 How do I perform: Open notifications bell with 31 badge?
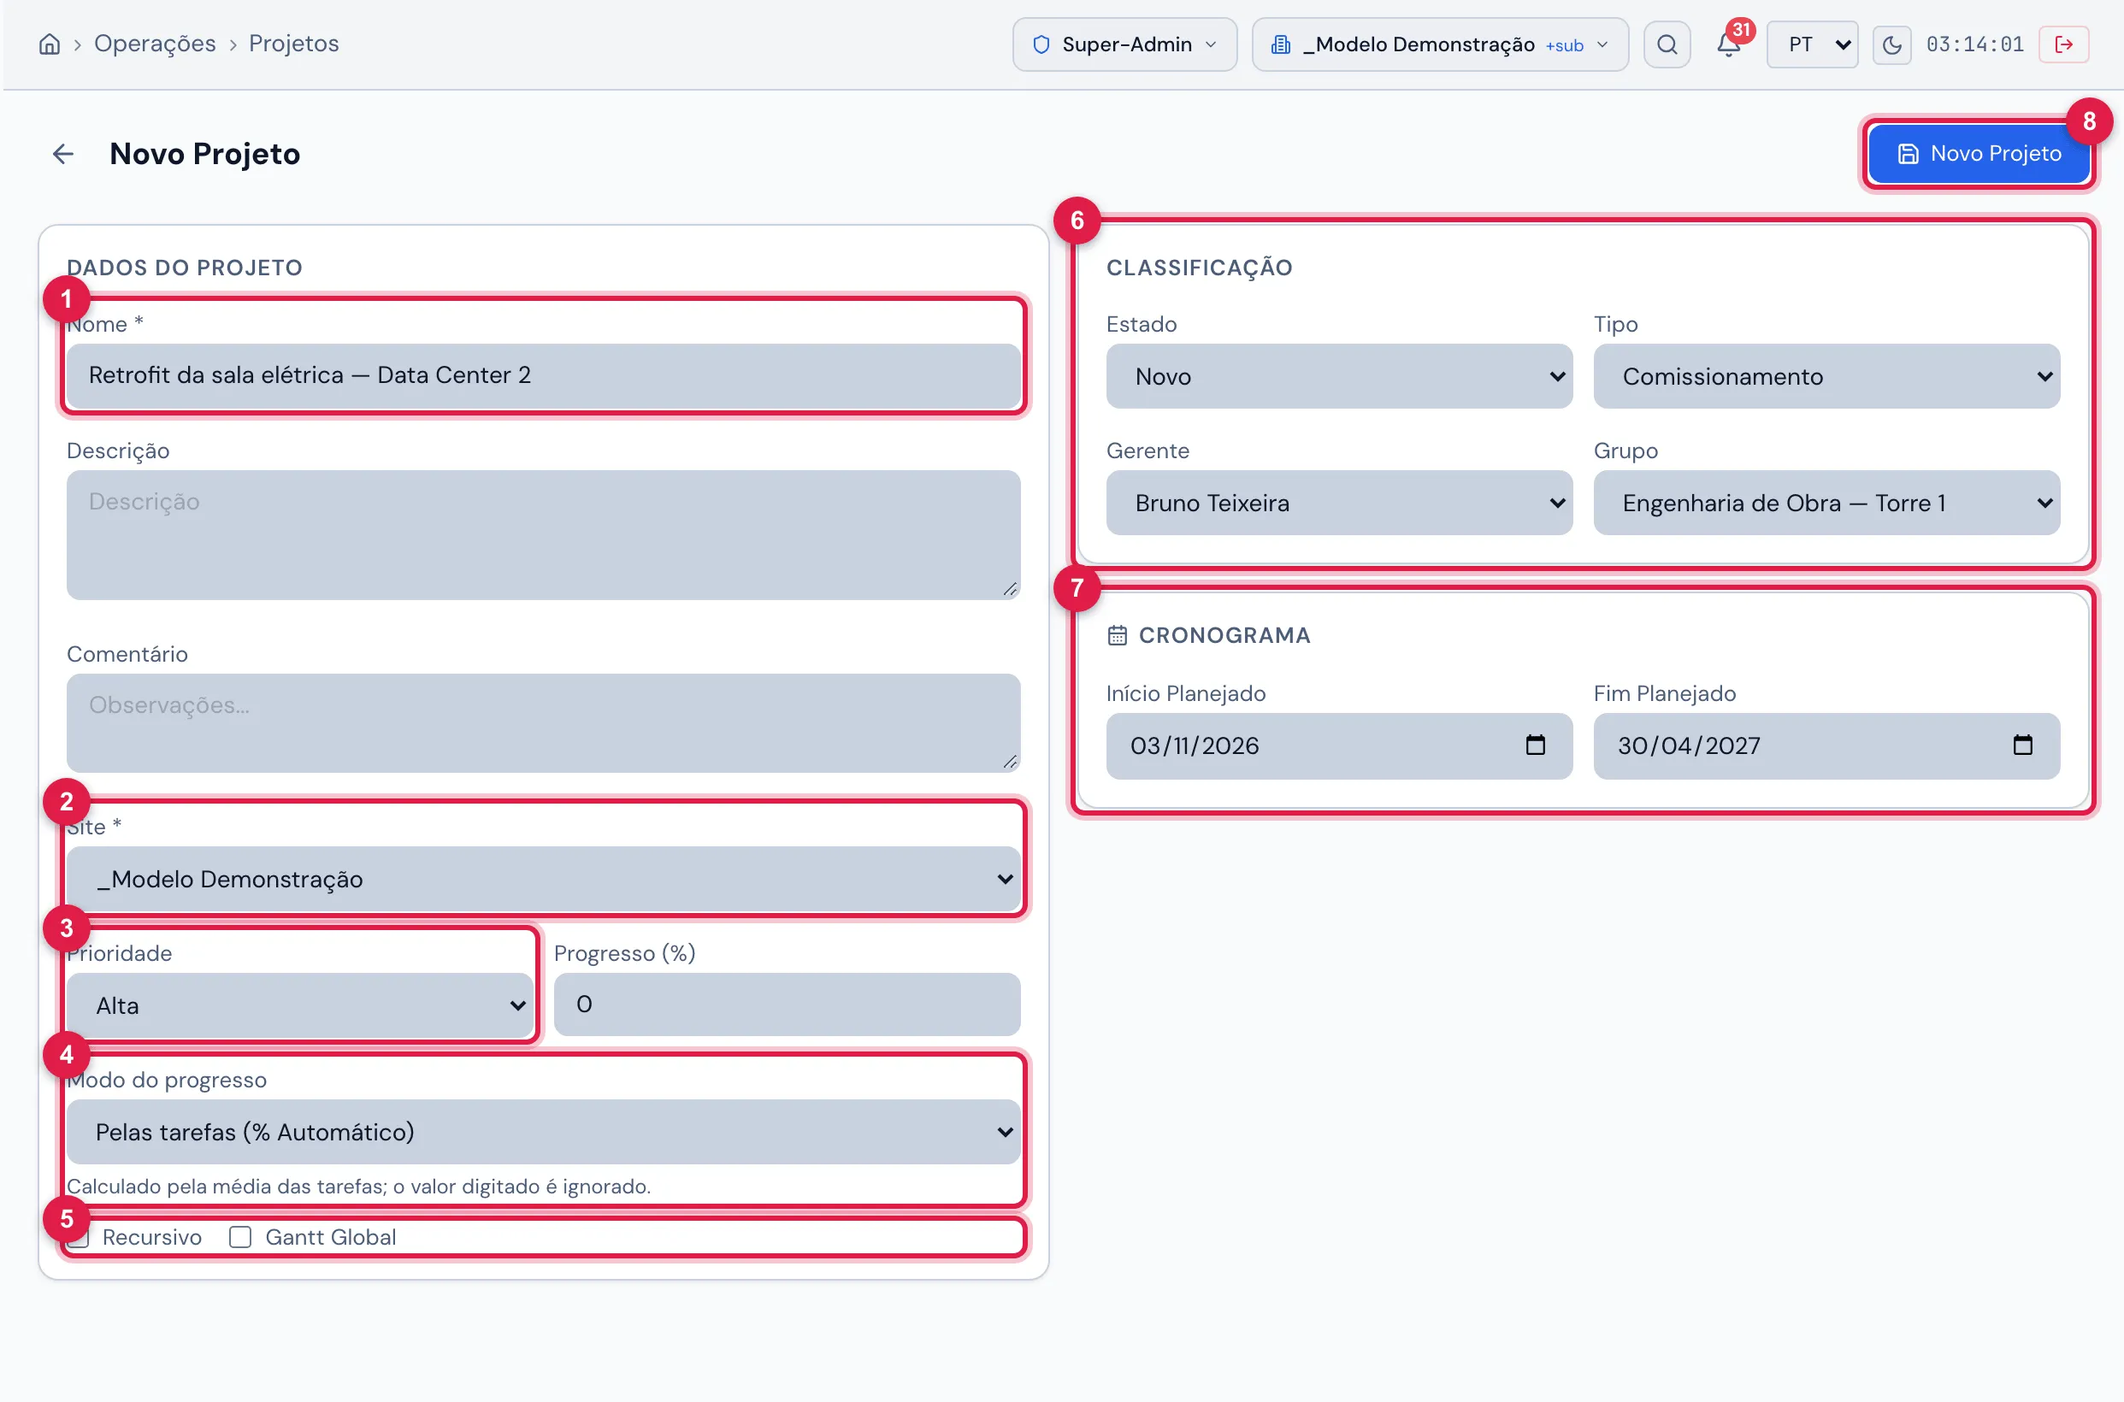coord(1728,44)
